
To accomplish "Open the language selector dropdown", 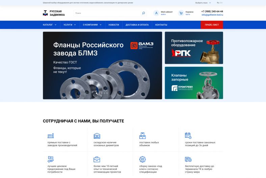I will [203, 3].
